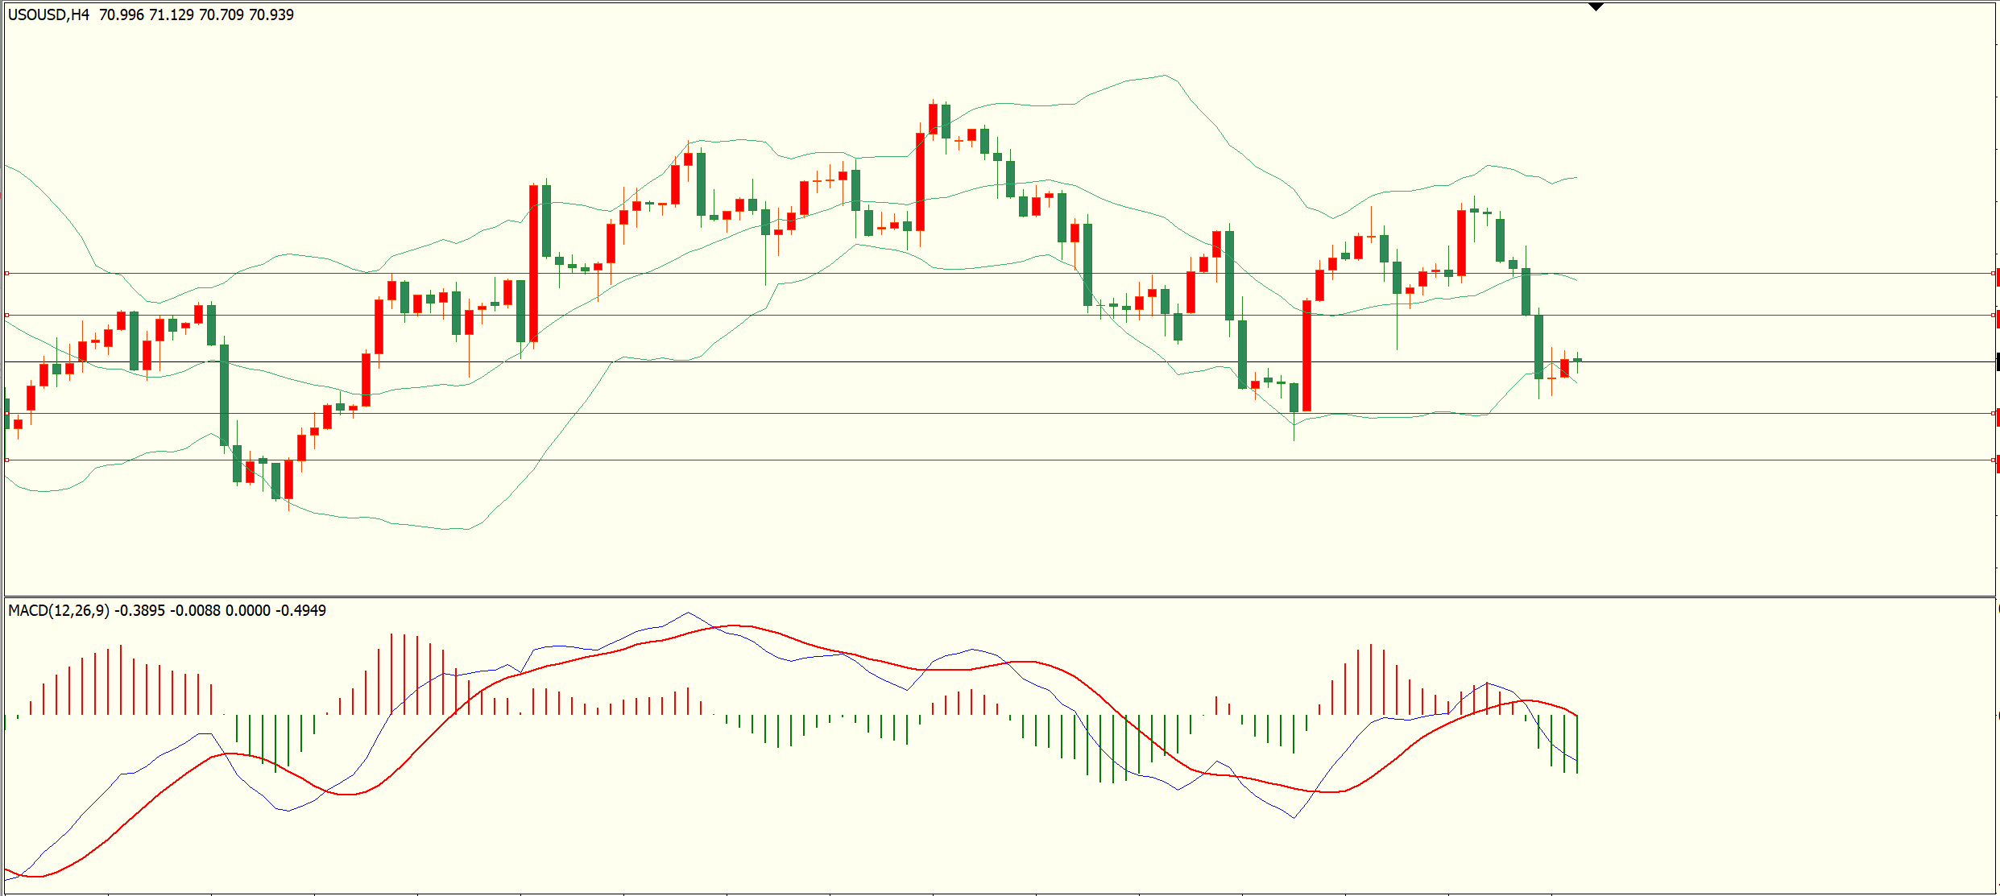Click the lowest red candle in the chart

point(288,480)
